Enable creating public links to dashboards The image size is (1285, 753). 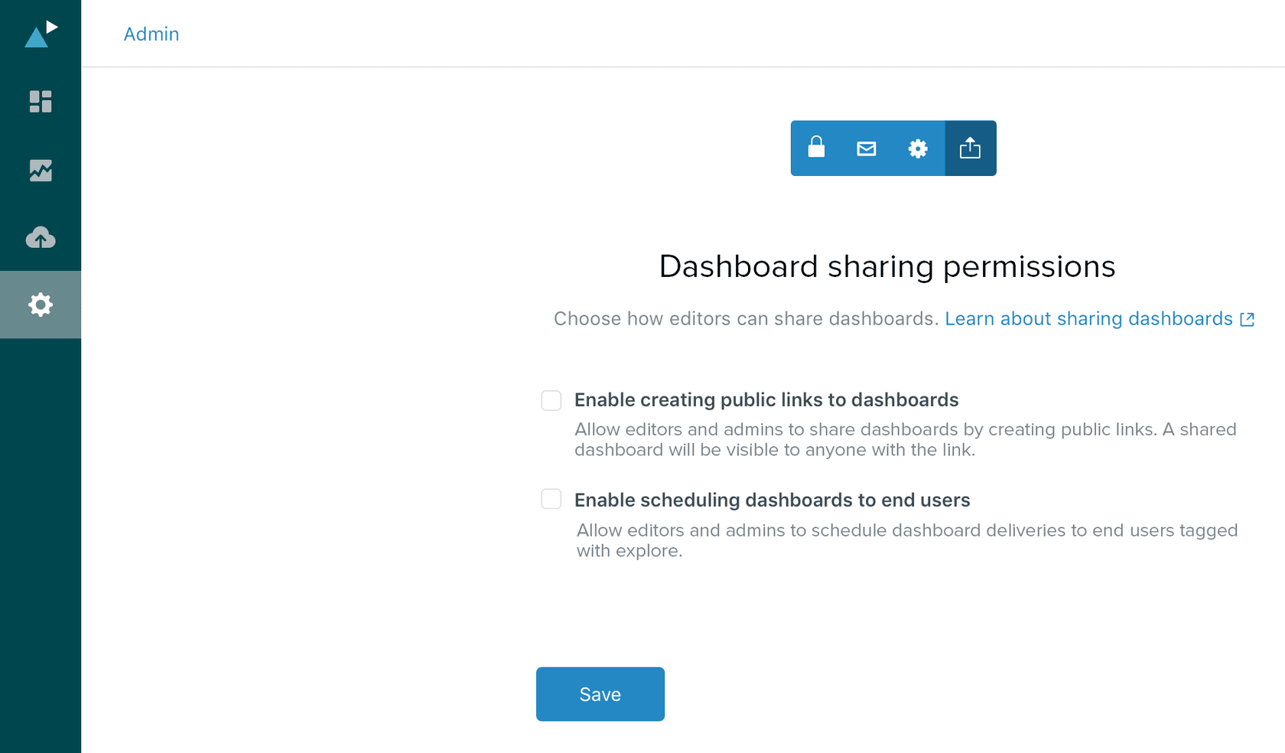[x=551, y=399]
